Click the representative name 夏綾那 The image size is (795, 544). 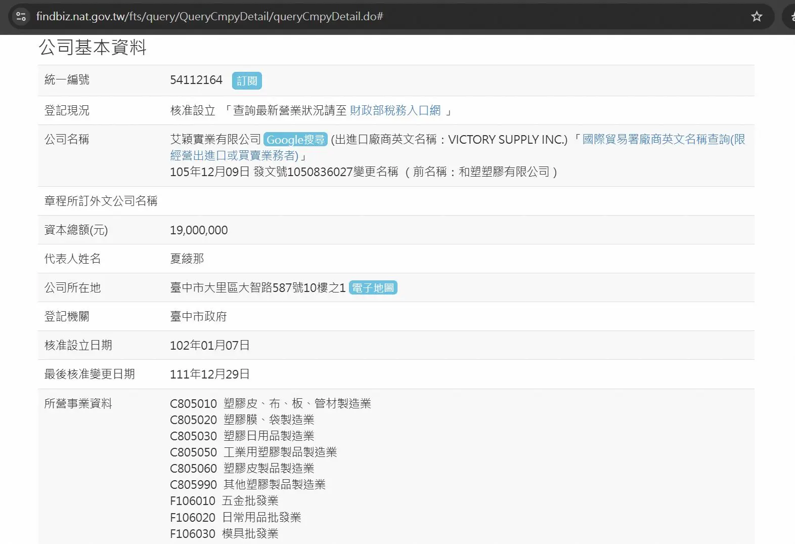[x=187, y=259]
